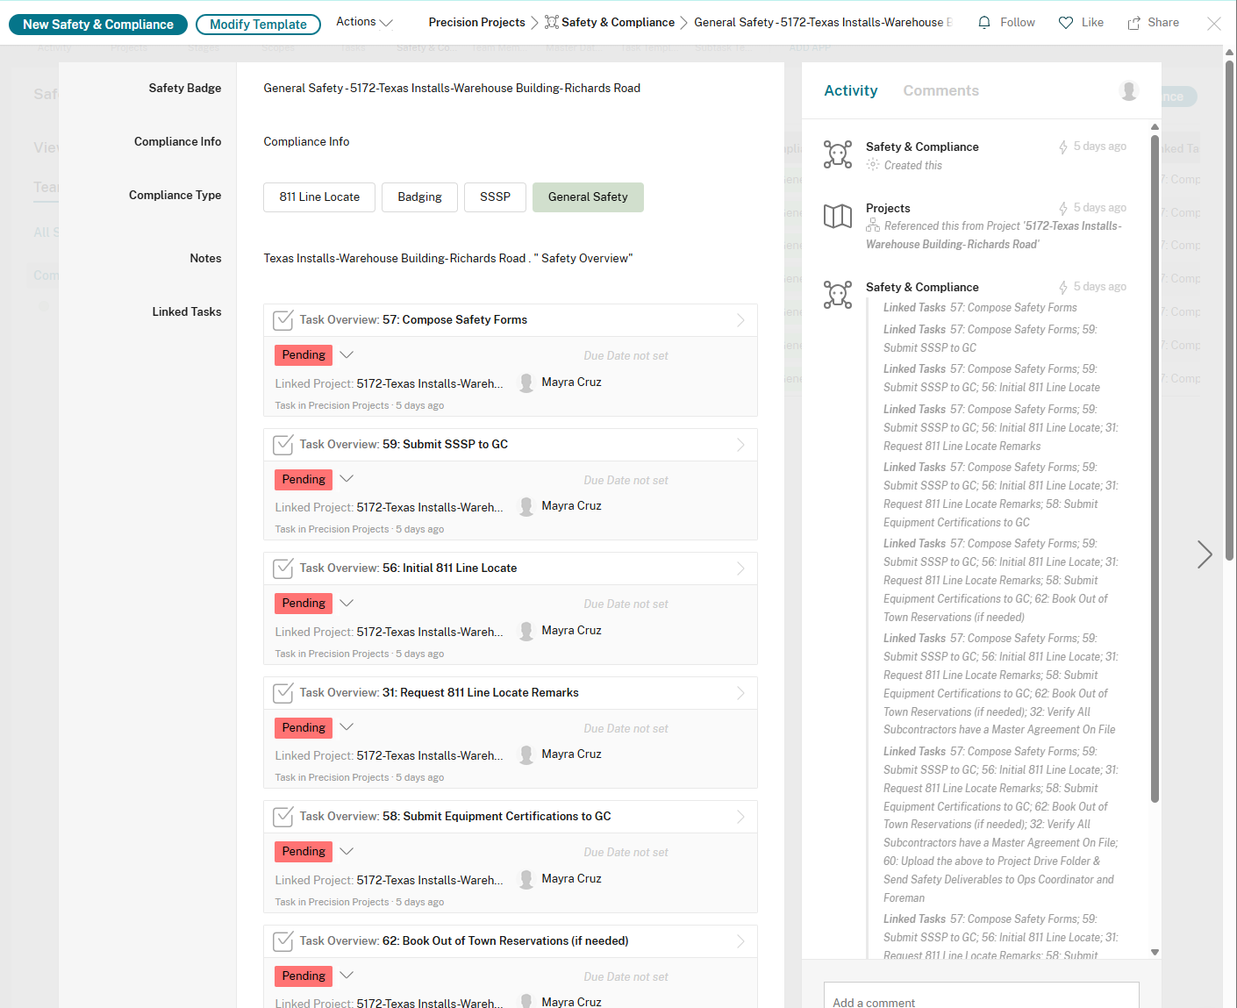This screenshot has width=1237, height=1008.
Task: Mark '59: Submit SSSP to GC' checkbox
Action: click(283, 445)
